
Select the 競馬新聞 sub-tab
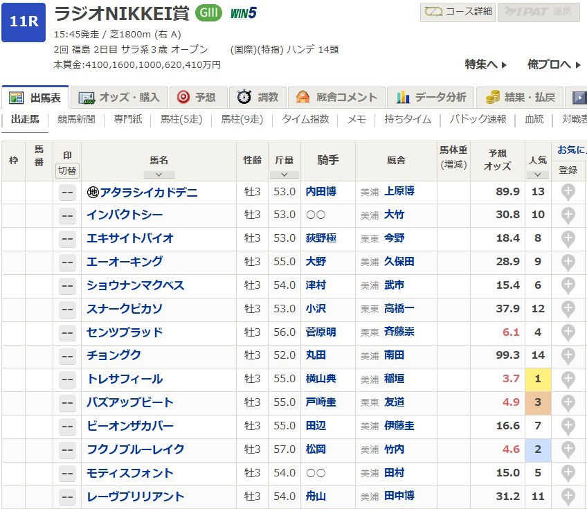[76, 120]
